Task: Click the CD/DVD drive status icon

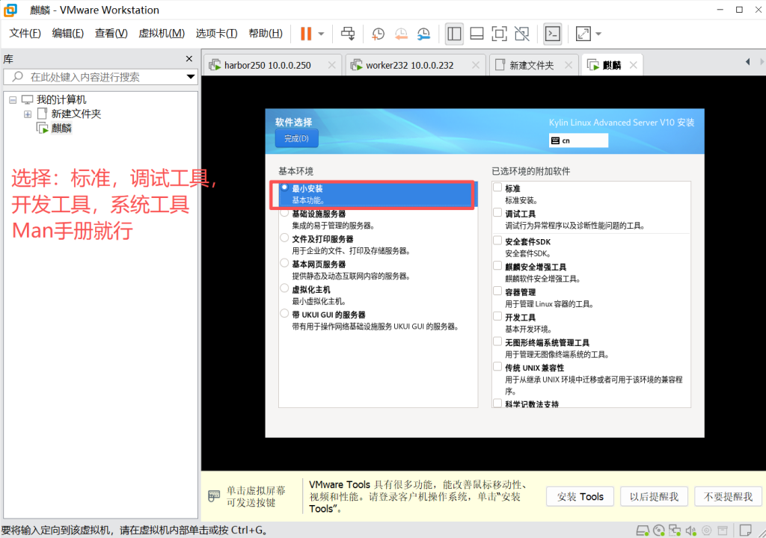Action: point(658,531)
